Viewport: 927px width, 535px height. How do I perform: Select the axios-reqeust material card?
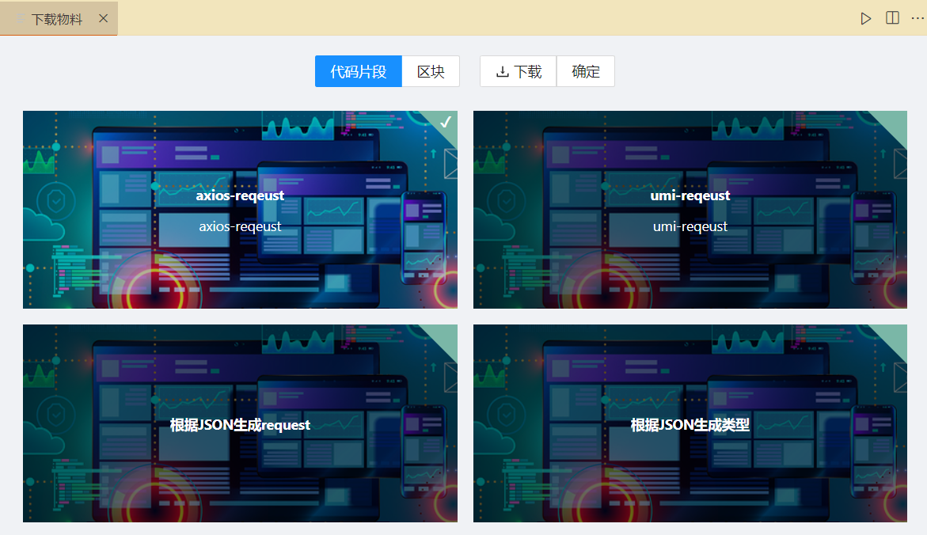tap(240, 209)
